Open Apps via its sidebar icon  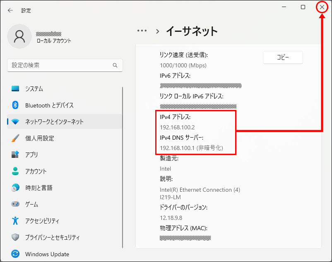click(x=15, y=155)
